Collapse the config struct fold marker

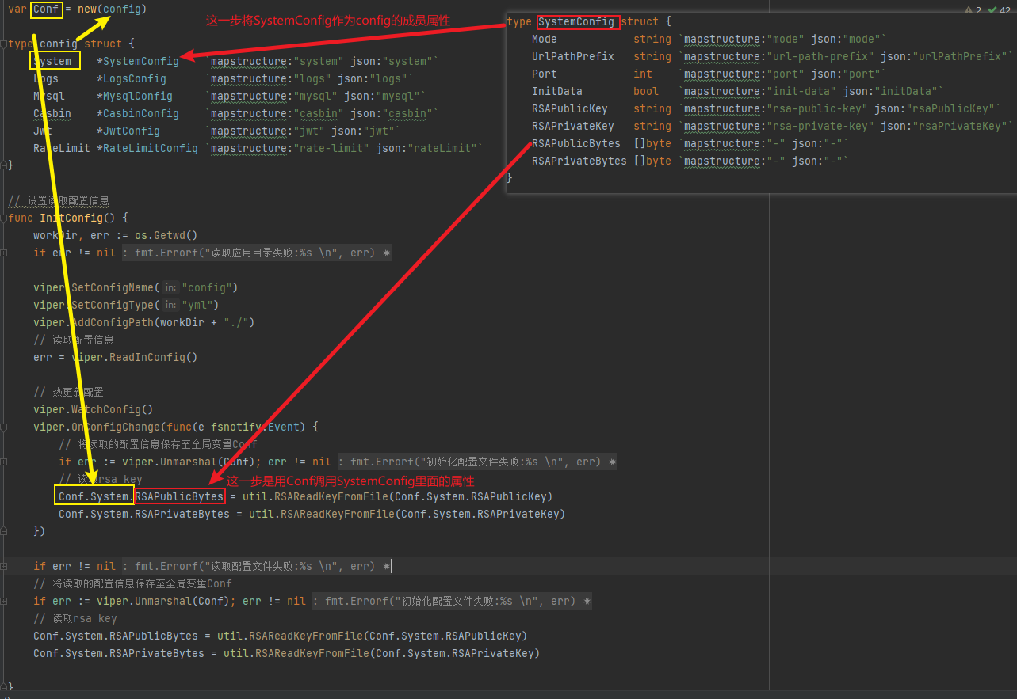coord(5,44)
